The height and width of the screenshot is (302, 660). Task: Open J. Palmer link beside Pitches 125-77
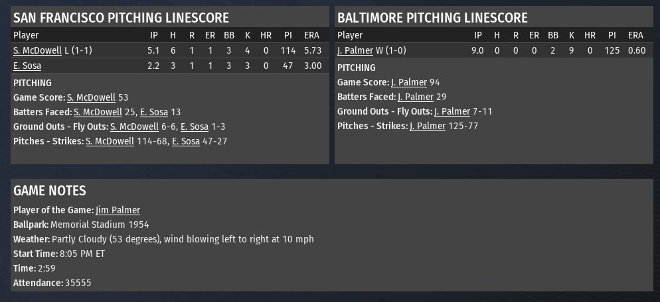(x=427, y=126)
